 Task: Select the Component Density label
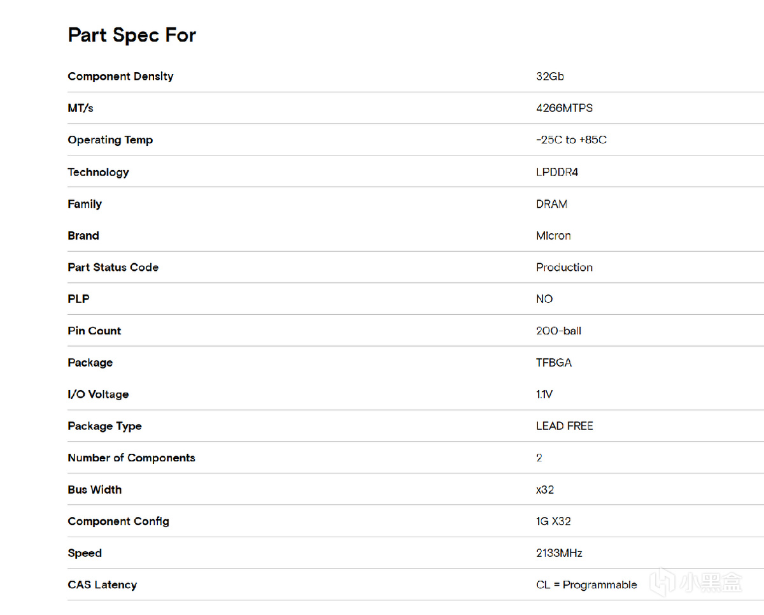[x=120, y=76]
